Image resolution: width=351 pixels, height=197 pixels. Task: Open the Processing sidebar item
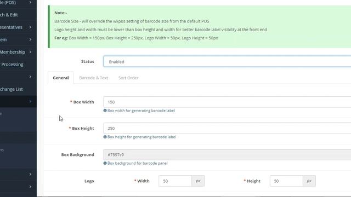pyautogui.click(x=12, y=65)
